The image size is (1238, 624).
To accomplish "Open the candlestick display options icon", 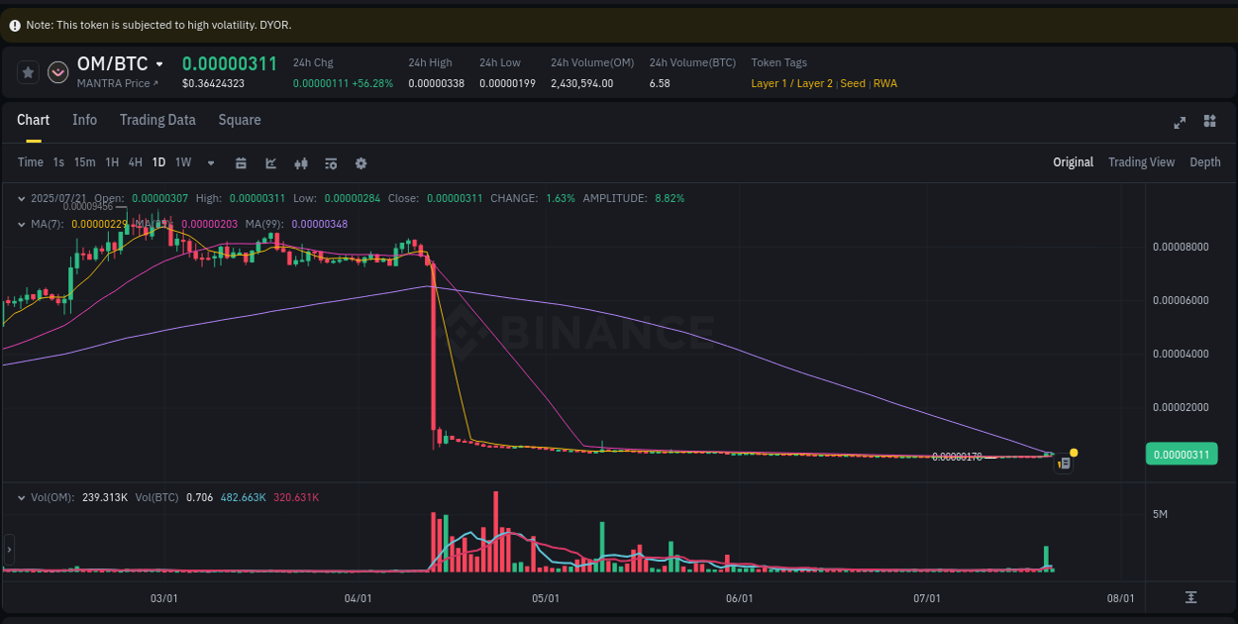I will click(301, 162).
